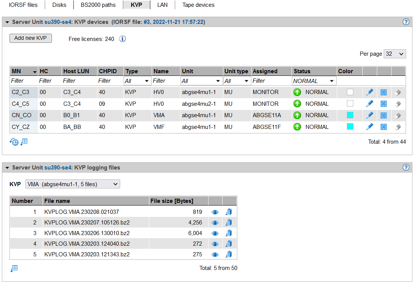The image size is (414, 284).
Task: Click the Name column filter field
Action: [x=165, y=81]
